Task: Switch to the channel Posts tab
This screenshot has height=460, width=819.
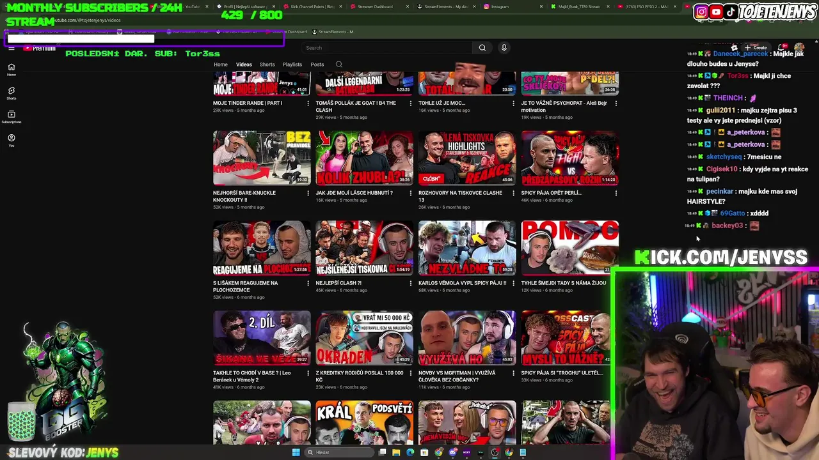Action: 317,65
